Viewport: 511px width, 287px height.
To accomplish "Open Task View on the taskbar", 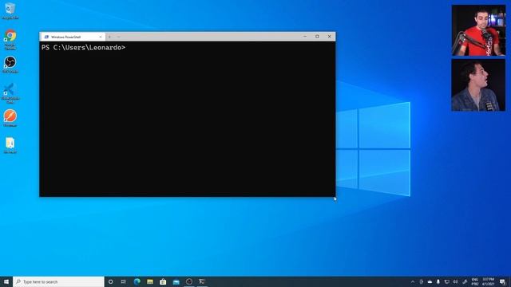I will point(124,281).
